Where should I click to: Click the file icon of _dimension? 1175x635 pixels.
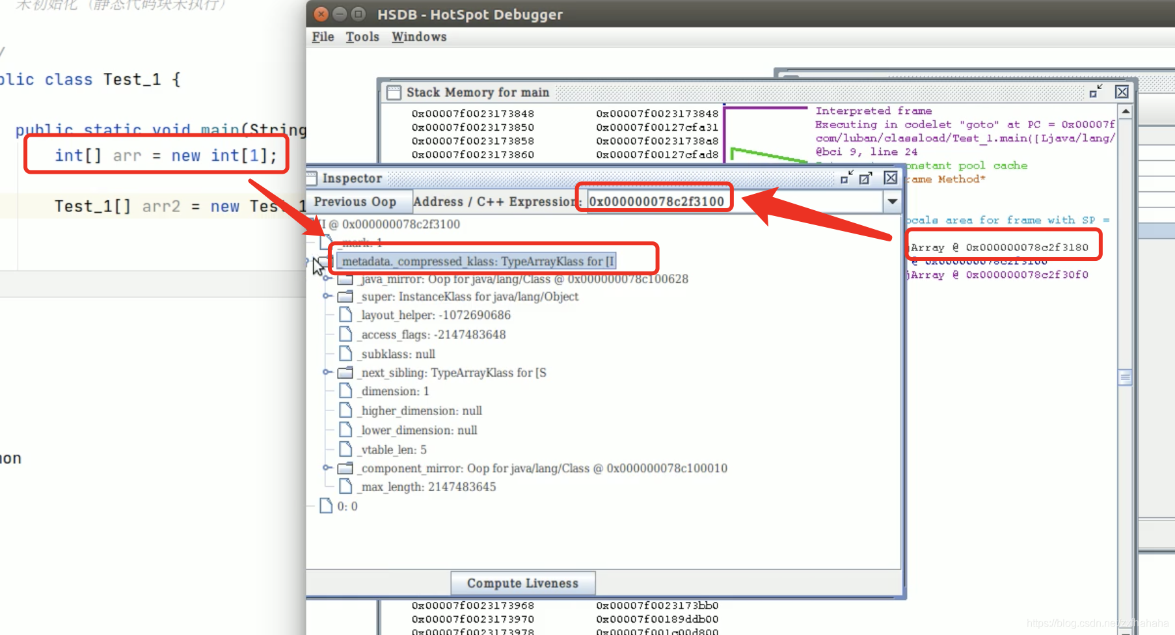(x=345, y=391)
